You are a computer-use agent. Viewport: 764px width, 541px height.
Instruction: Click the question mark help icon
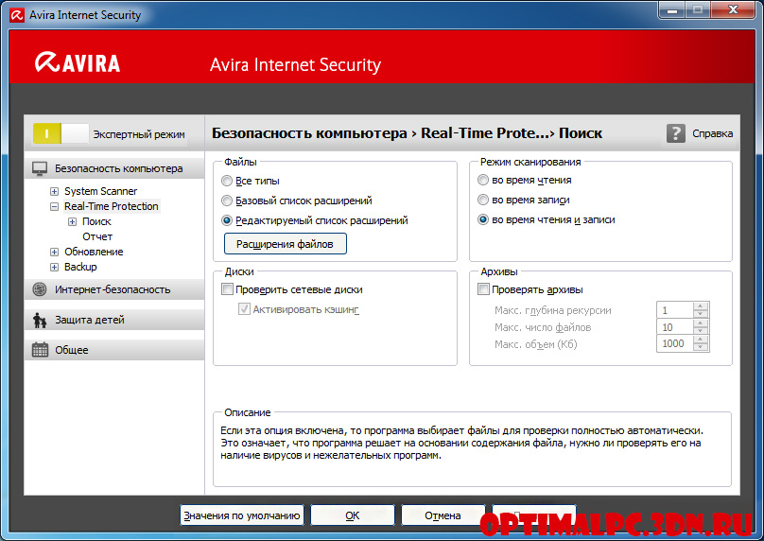(676, 133)
